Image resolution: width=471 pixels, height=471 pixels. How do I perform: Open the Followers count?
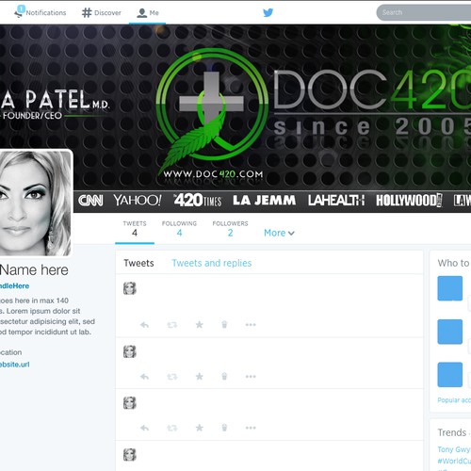pyautogui.click(x=230, y=229)
